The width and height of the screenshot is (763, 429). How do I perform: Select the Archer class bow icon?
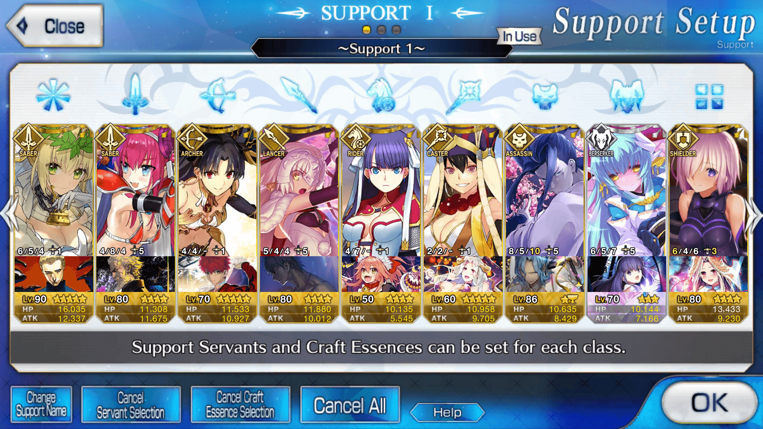[x=217, y=96]
